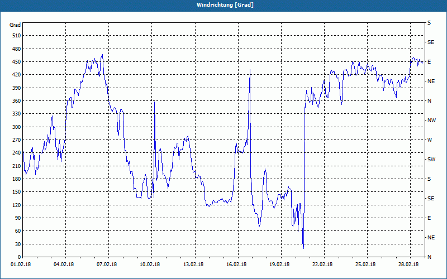Click the E compass label on 90 gridline
The height and width of the screenshot is (279, 447).
click(x=429, y=218)
